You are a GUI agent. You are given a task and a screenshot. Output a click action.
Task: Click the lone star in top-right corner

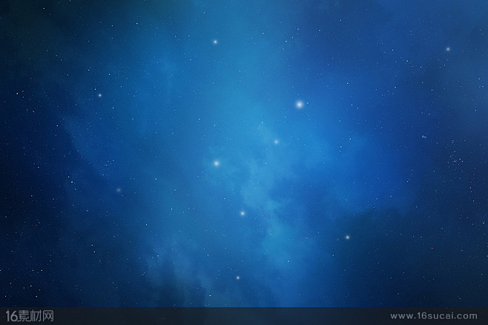(448, 49)
